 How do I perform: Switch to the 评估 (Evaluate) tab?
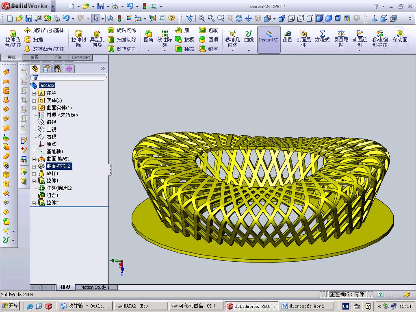tap(57, 57)
